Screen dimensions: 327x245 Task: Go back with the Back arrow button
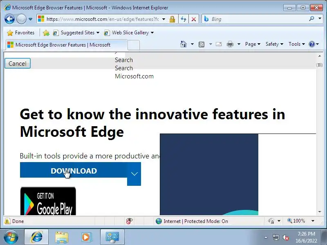(x=9, y=19)
